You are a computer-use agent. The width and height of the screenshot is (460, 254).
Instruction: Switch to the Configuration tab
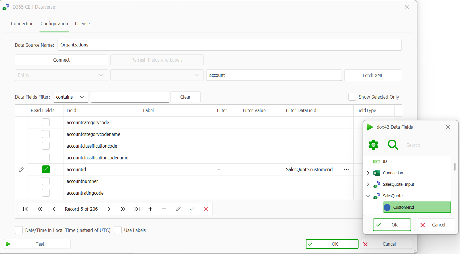tap(54, 24)
